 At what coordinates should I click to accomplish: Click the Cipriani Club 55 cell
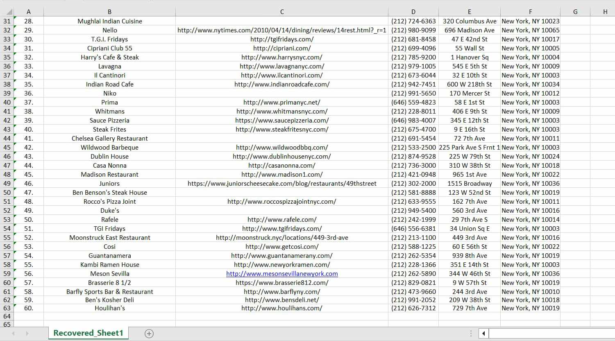(110, 48)
